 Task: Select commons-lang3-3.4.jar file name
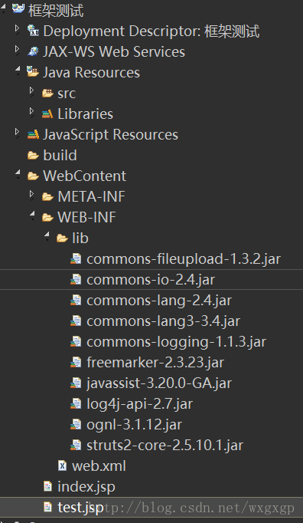point(164,321)
